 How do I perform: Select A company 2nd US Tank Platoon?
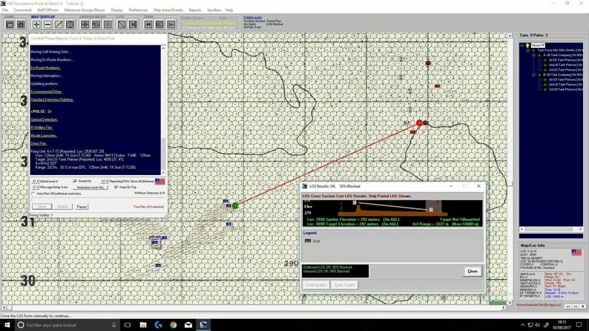point(565,65)
